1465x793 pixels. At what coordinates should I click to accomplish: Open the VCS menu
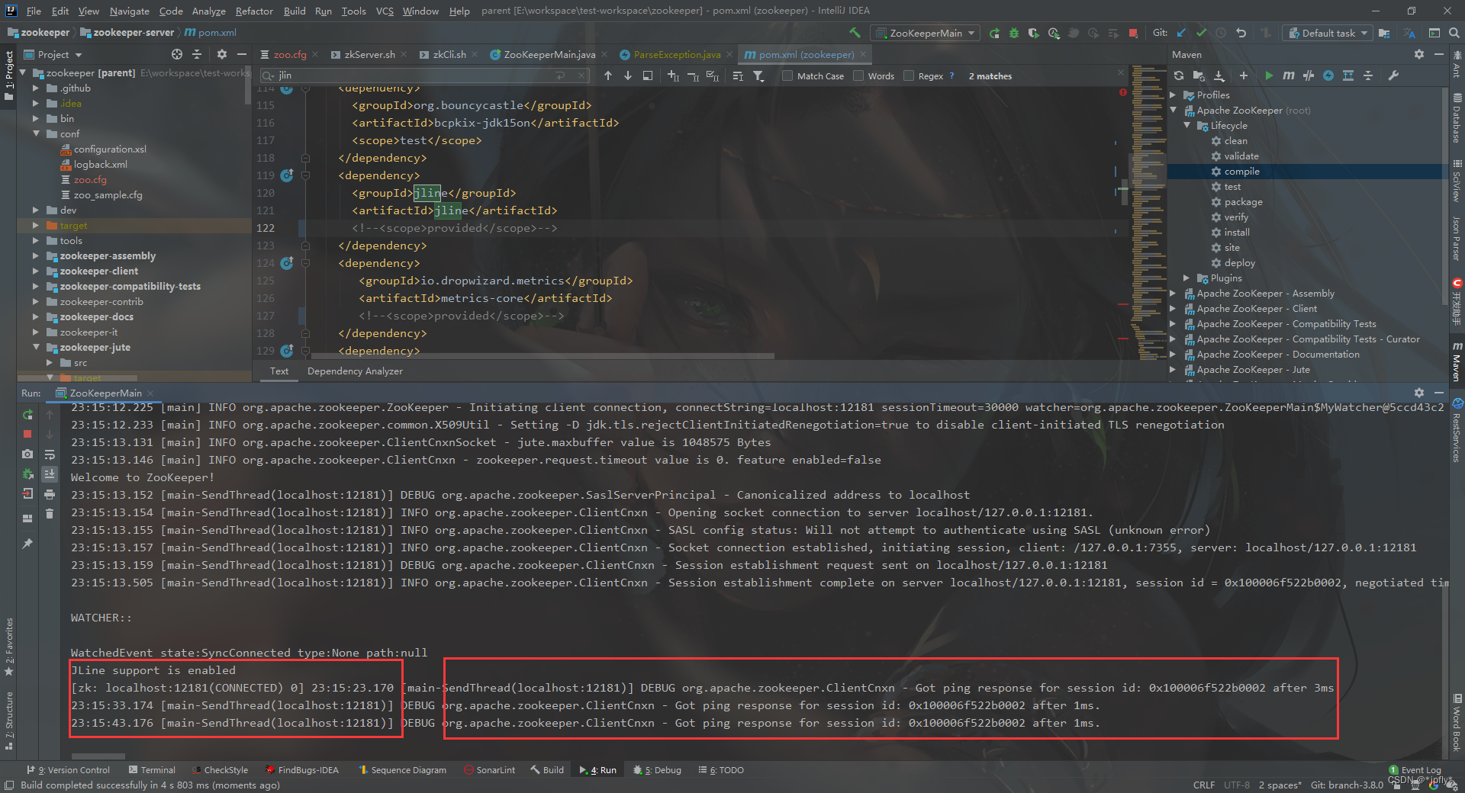point(385,11)
